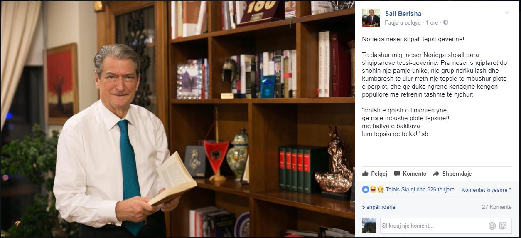Click the laughing reaction emoji icon
Viewport: 521px width, 238px height.
click(x=372, y=189)
